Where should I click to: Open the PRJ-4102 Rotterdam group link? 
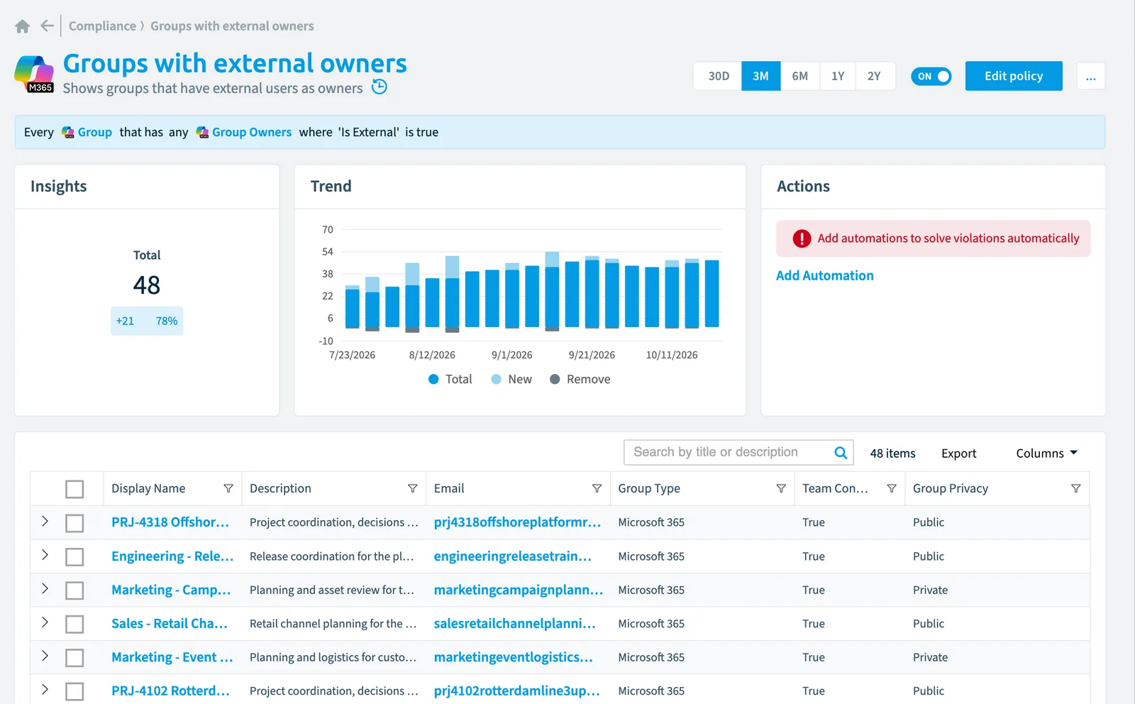coord(170,691)
